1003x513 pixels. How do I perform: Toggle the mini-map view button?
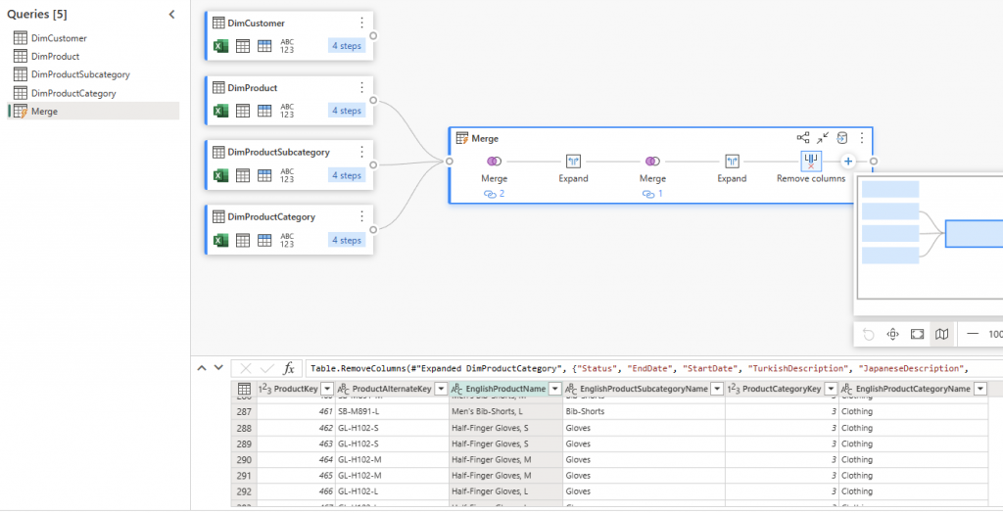941,334
